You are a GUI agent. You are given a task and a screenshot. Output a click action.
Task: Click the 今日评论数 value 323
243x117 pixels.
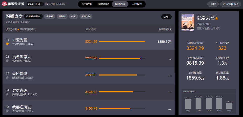[222, 48]
